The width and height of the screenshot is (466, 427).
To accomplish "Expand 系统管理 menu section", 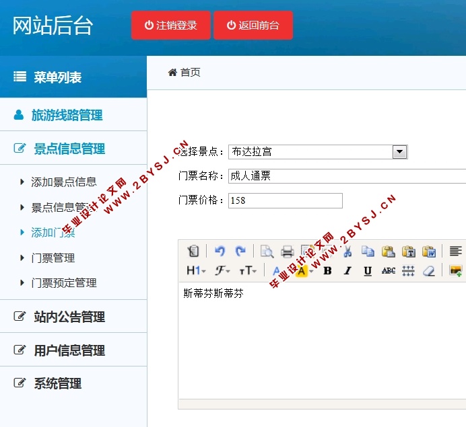I will point(73,383).
